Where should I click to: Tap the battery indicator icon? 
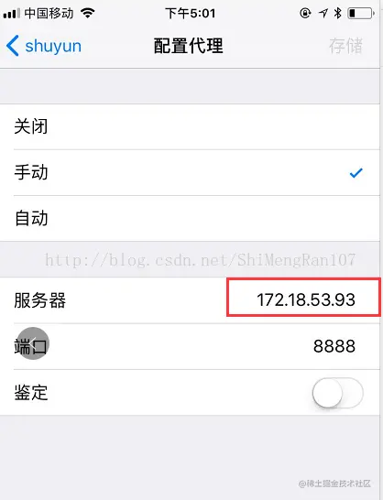pyautogui.click(x=361, y=14)
